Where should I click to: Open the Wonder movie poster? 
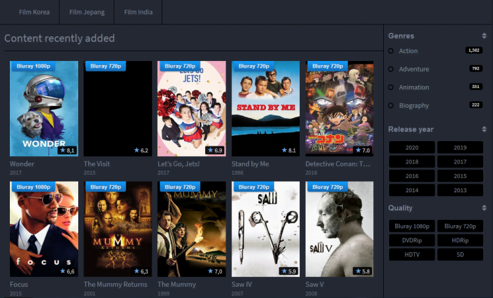click(x=44, y=109)
